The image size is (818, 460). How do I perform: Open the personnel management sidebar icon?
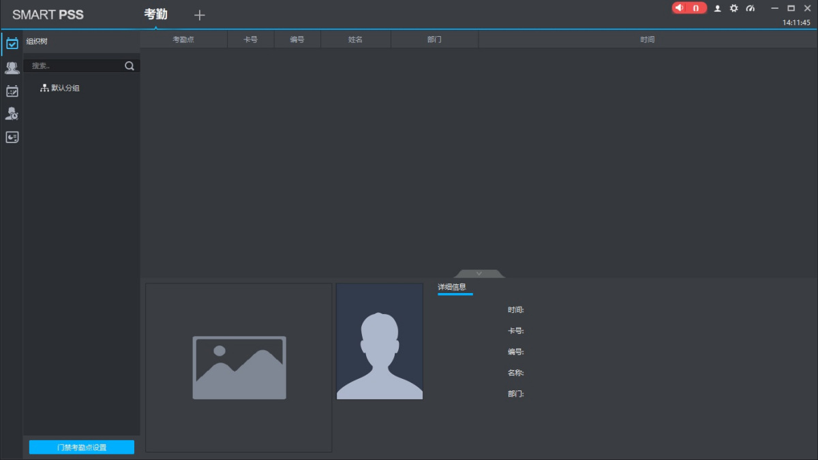(12, 67)
